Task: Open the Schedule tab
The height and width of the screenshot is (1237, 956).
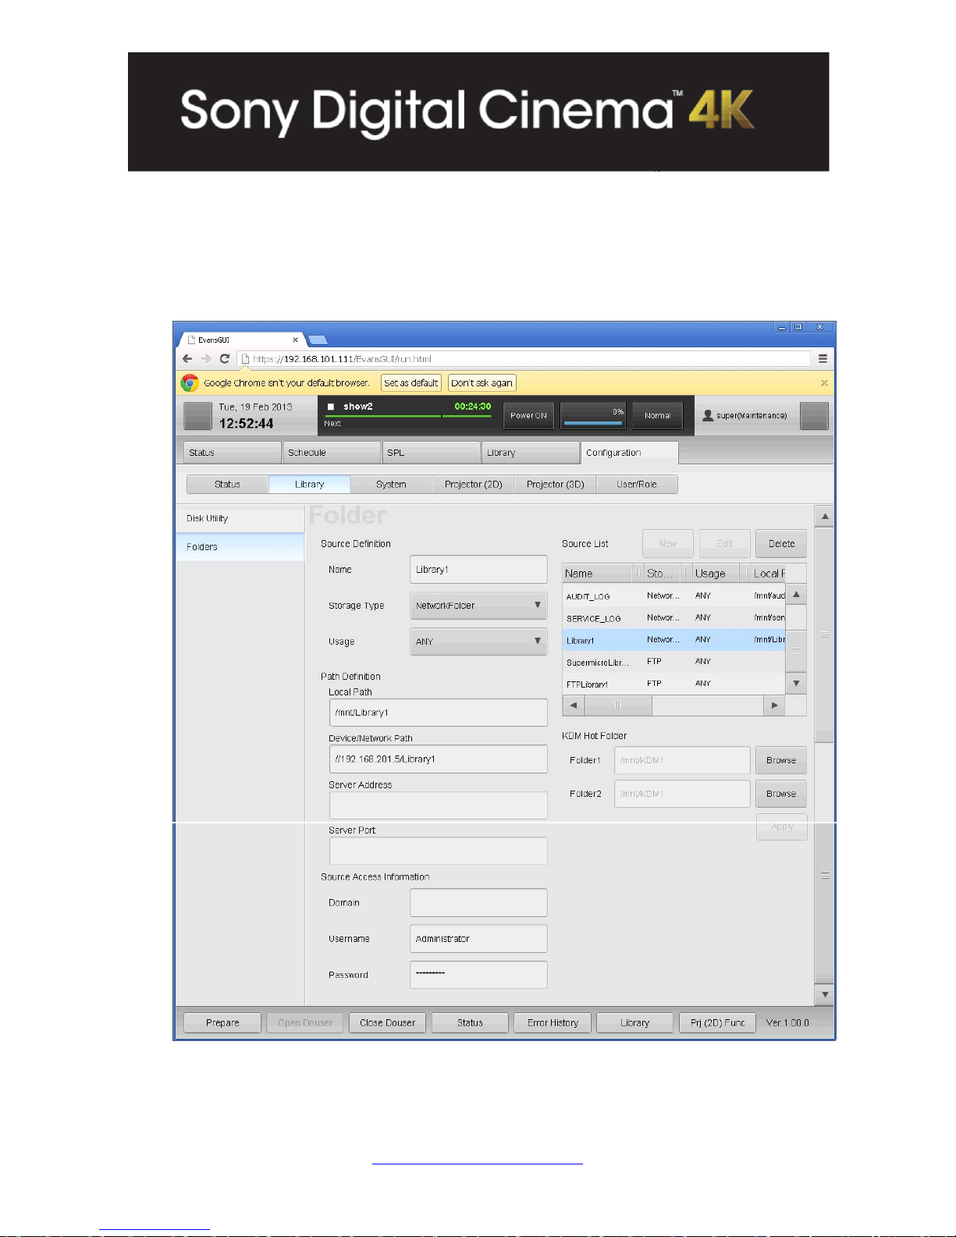Action: [x=331, y=453]
